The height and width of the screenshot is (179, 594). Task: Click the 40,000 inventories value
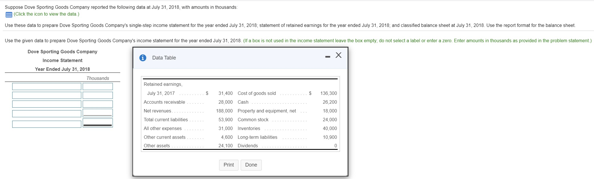point(330,129)
